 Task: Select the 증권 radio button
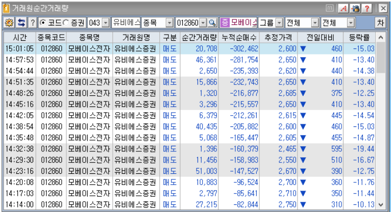66,23
